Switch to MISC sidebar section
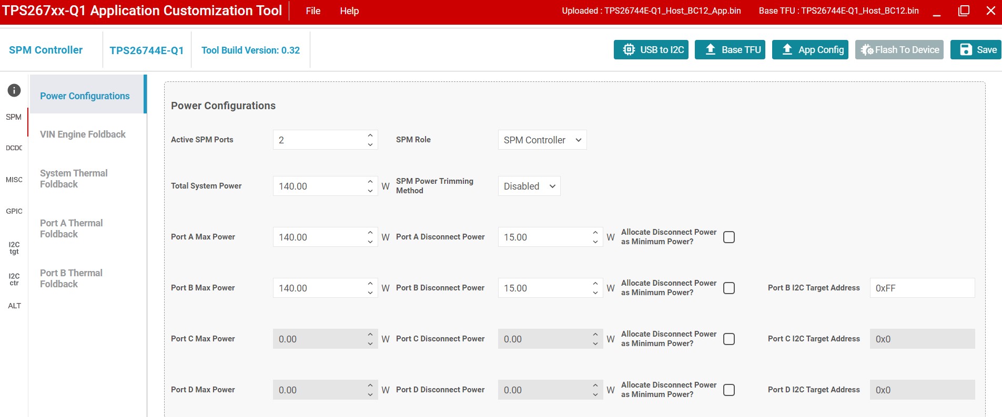The width and height of the screenshot is (1002, 417). (14, 180)
